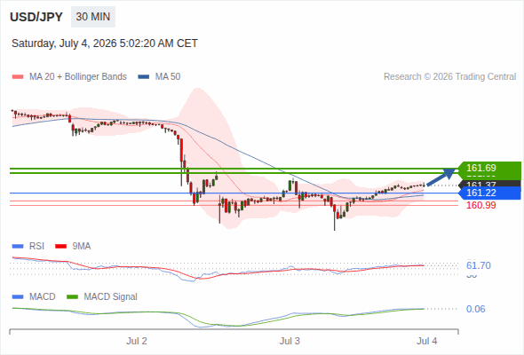Click the Research © 2026 Trading Central credit
The height and width of the screenshot is (355, 524).
[x=449, y=77]
